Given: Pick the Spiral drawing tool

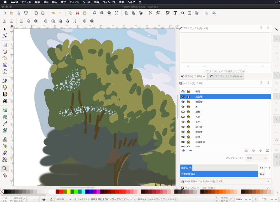Looking at the screenshot, I should 5,71.
